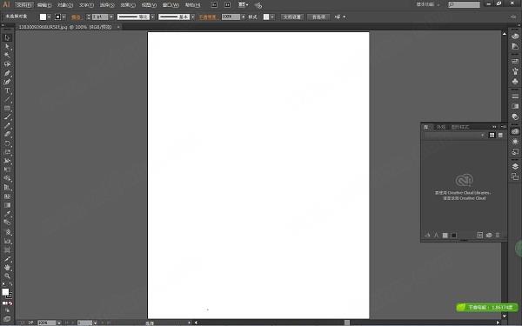
Task: Select the Free Transform tool
Action: pos(7,170)
